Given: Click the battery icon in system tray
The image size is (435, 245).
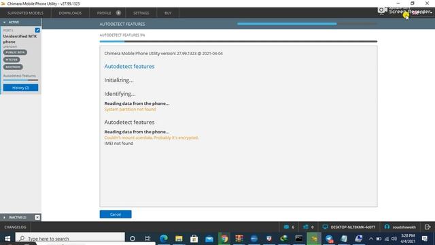Looking at the screenshot, I should 379,239.
